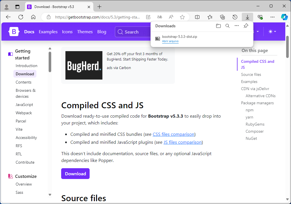
Task: Open the Sass sidebar link
Action: (x=19, y=192)
